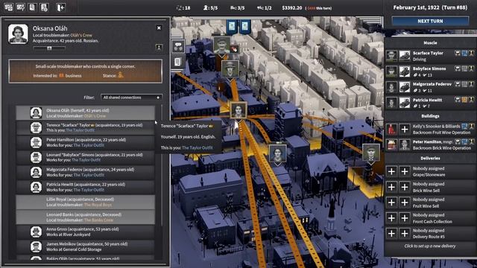The width and height of the screenshot is (477, 268).
Task: Click the jar icon for Backroom Brick Wine Operation
Action: click(391, 145)
